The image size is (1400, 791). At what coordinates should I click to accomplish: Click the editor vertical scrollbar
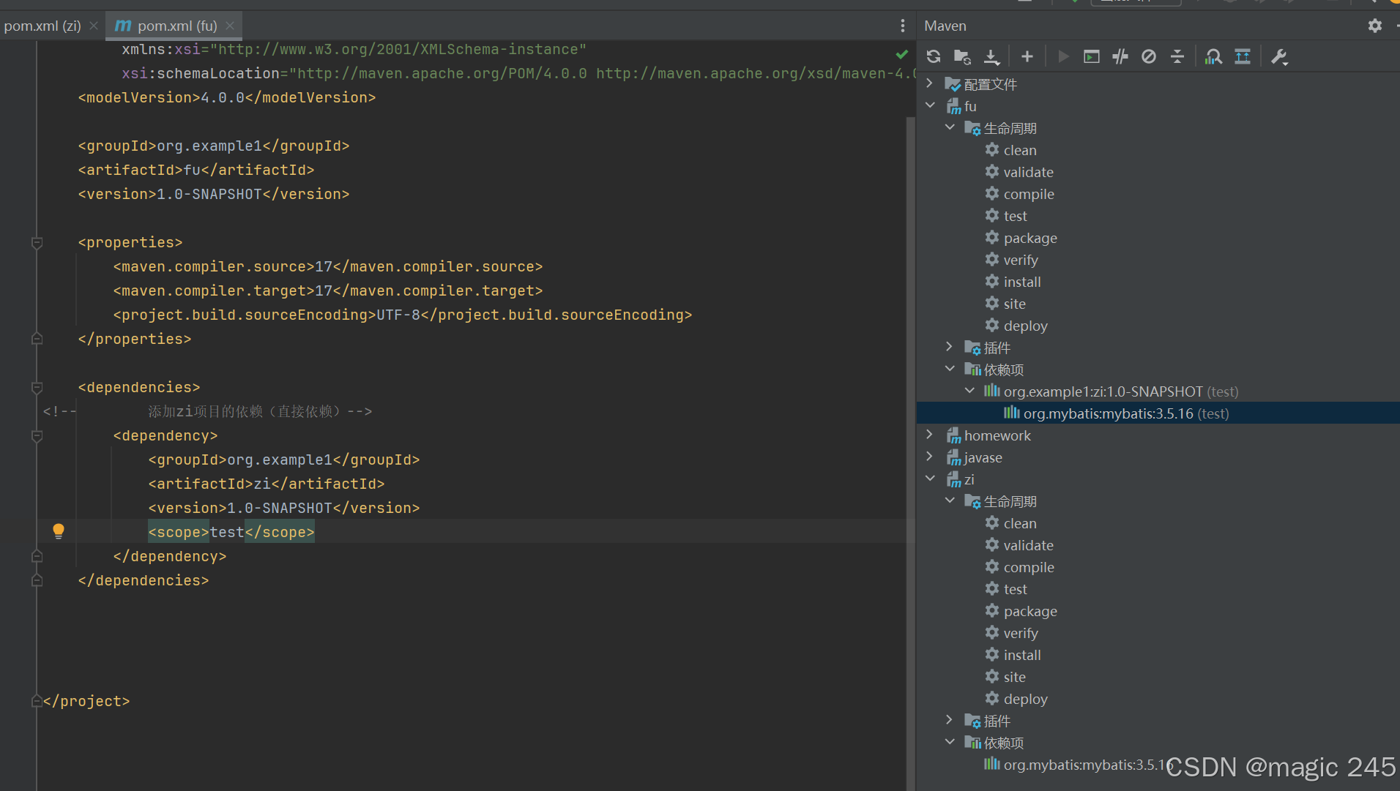point(911,454)
